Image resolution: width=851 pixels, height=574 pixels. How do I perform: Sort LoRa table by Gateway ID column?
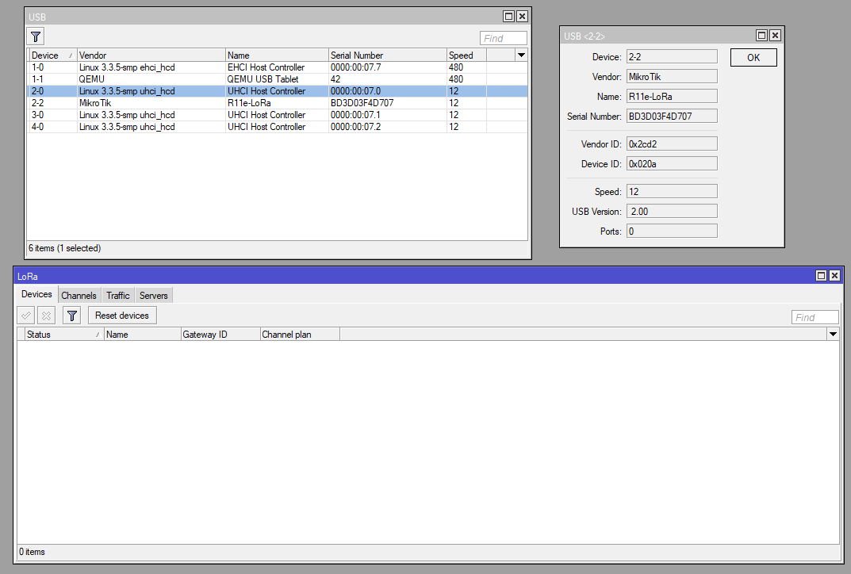pyautogui.click(x=220, y=335)
